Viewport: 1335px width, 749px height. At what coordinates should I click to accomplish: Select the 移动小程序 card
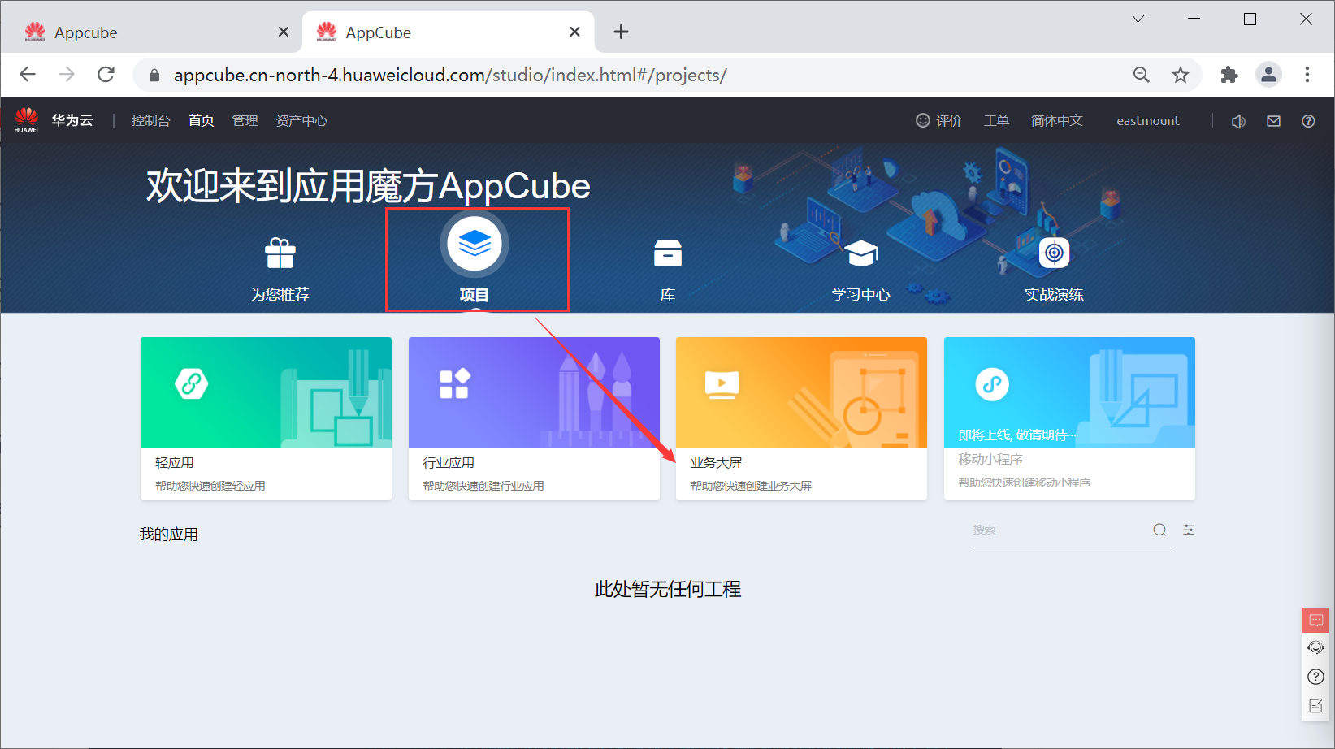pos(1069,418)
